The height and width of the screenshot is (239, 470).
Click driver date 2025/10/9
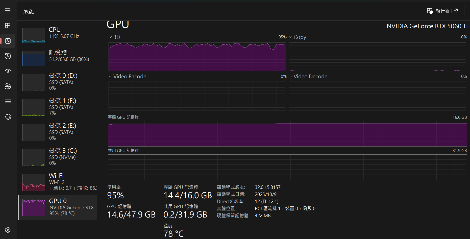[x=265, y=194]
